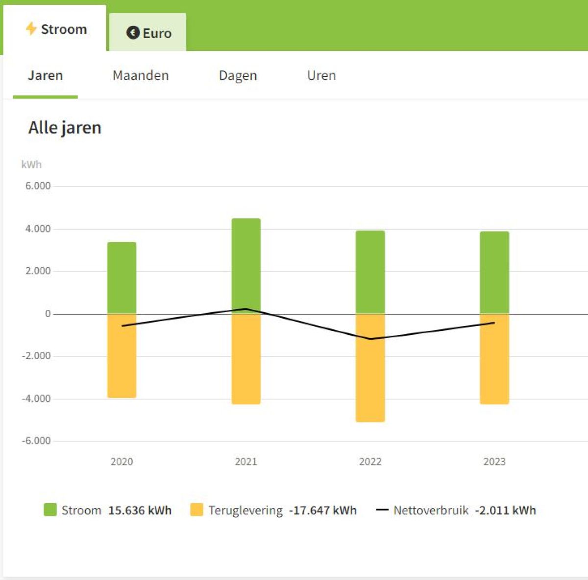Click the green consumption bar for 2020
The height and width of the screenshot is (580, 588).
click(122, 277)
